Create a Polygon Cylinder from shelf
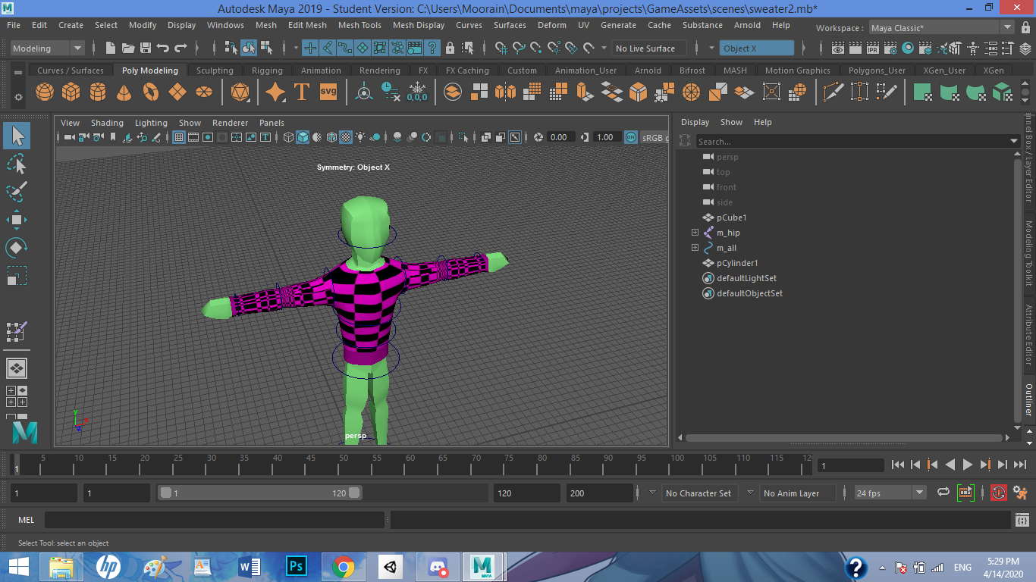The height and width of the screenshot is (582, 1036). [x=98, y=92]
